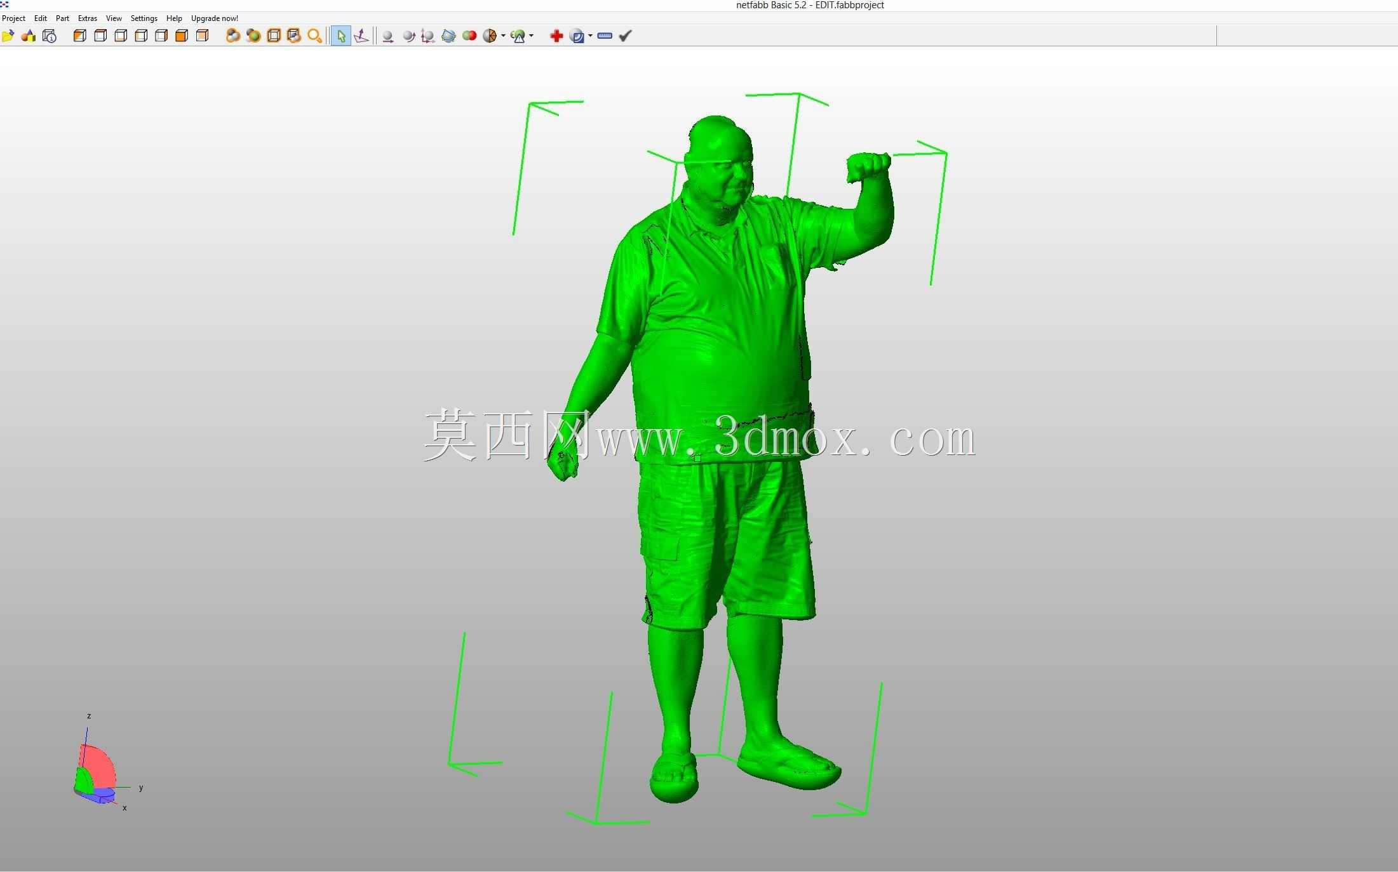This screenshot has width=1398, height=872.
Task: Open dropdown beside sphere mesh icon
Action: pyautogui.click(x=503, y=36)
